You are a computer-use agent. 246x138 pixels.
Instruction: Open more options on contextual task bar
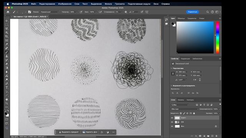113,132
